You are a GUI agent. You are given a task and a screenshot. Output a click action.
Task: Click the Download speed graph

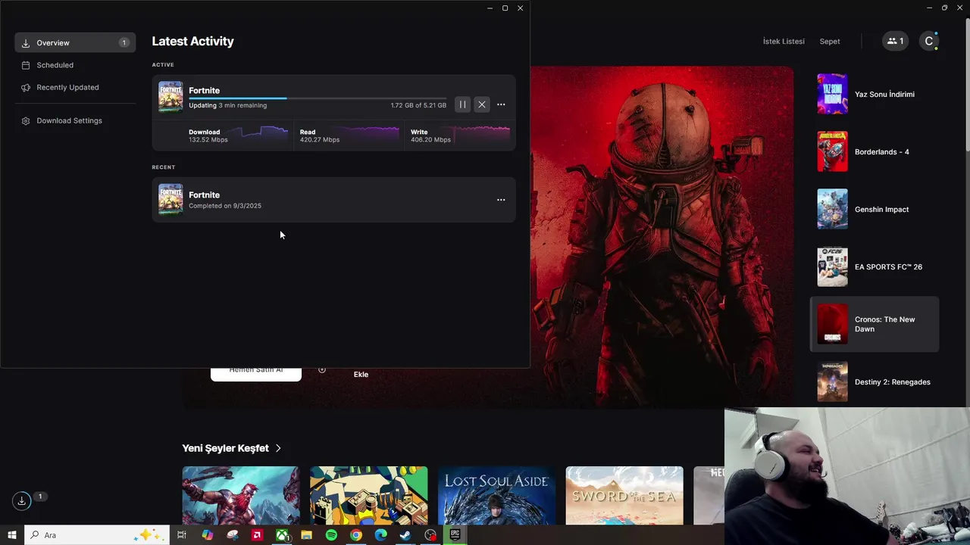point(259,134)
